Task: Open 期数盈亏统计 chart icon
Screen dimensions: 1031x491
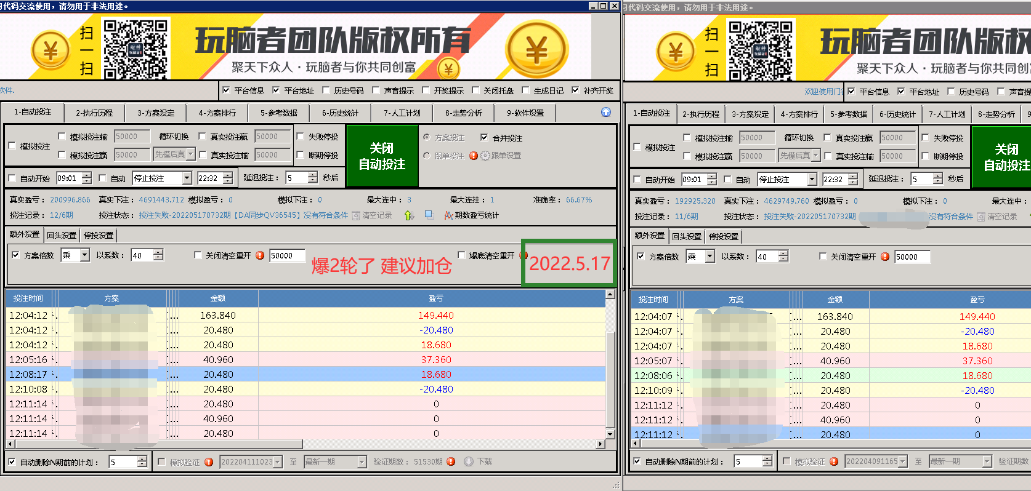Action: click(448, 215)
